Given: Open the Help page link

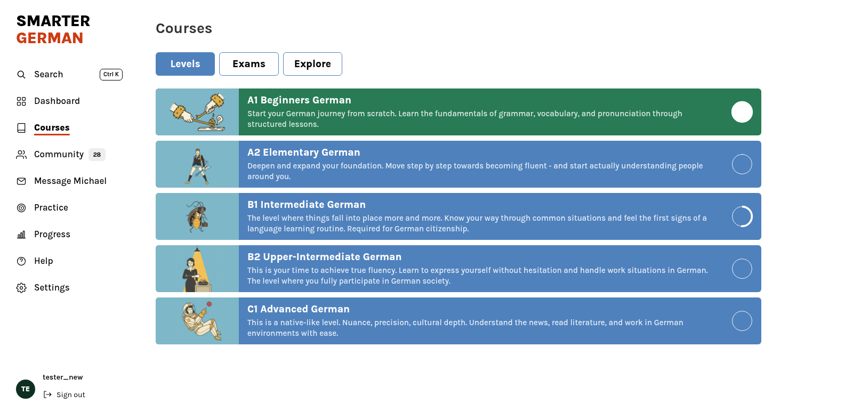Looking at the screenshot, I should pyautogui.click(x=44, y=261).
